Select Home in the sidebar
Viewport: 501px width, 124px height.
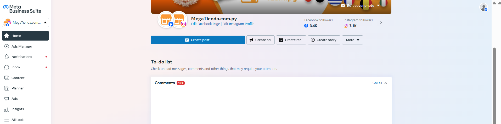[x=25, y=36]
